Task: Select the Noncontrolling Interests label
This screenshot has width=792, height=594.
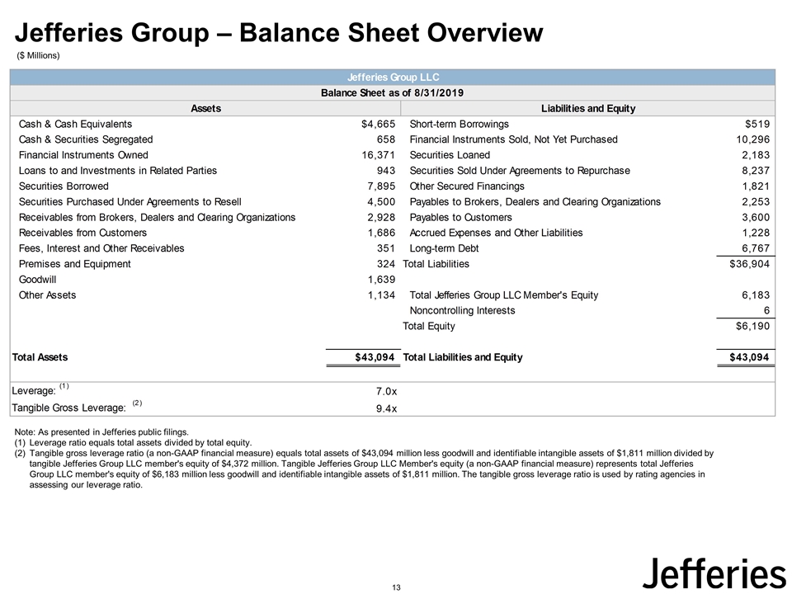Action: 462,310
